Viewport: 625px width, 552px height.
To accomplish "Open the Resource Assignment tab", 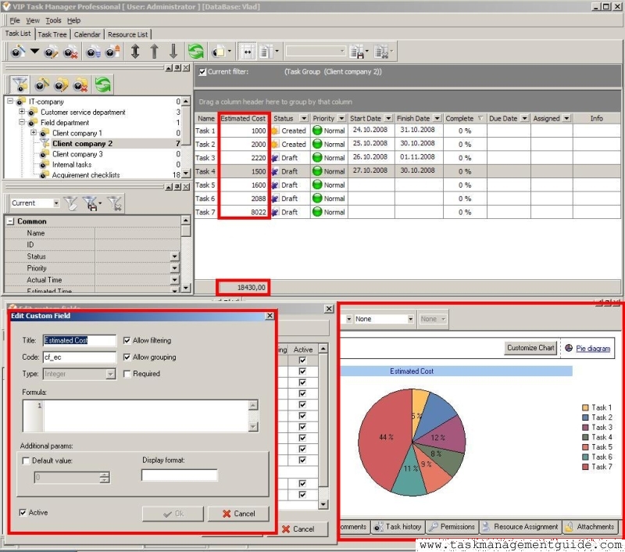I will click(x=520, y=527).
